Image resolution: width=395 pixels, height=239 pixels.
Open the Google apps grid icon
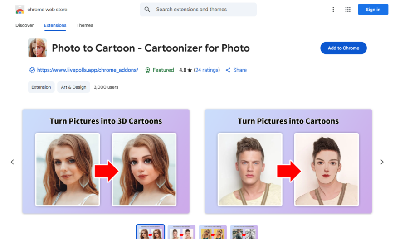point(348,10)
